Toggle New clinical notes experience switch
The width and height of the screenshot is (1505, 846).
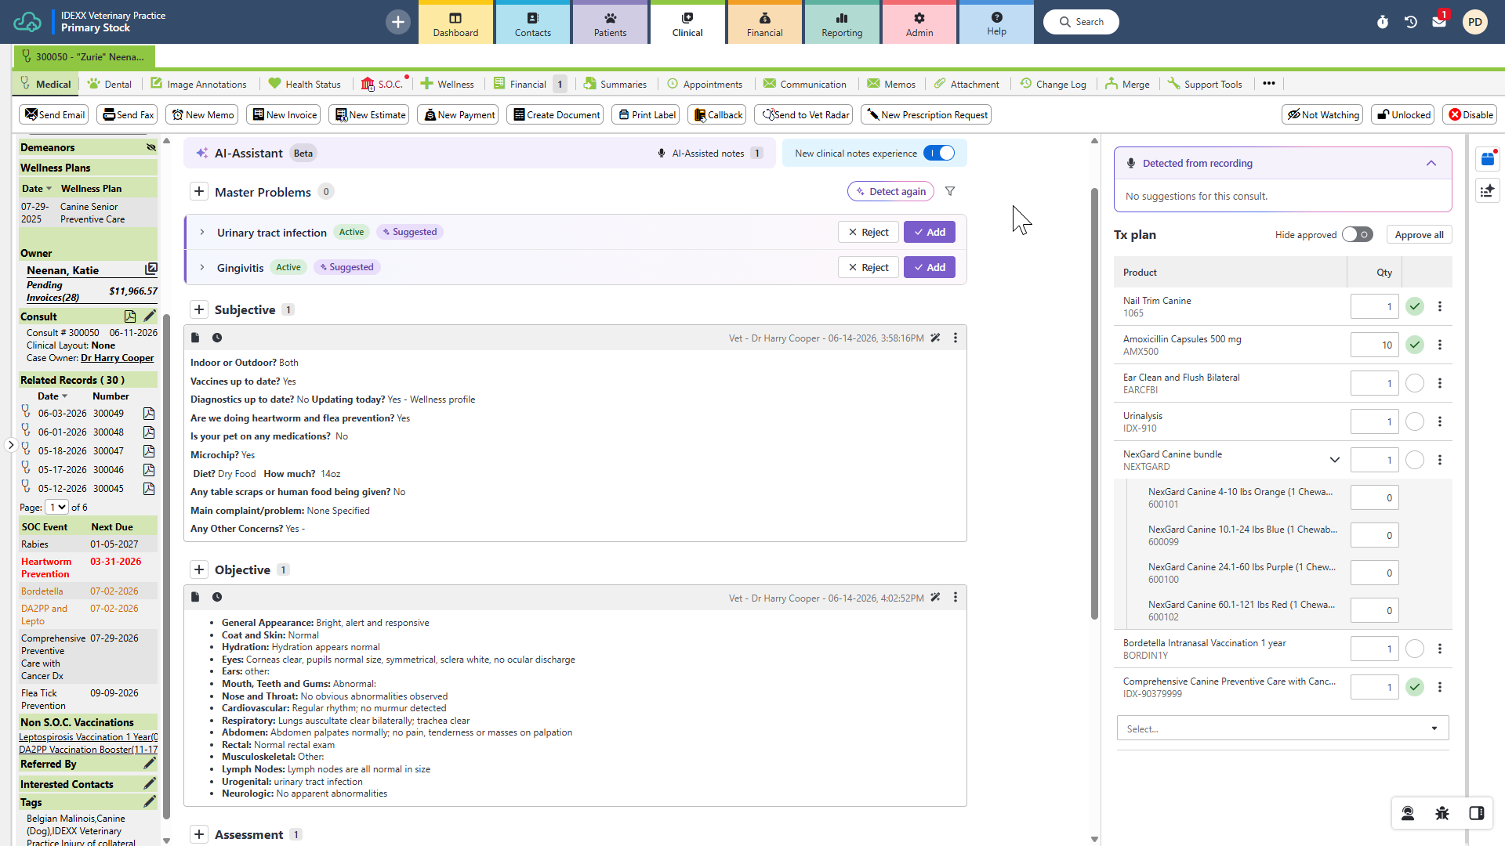click(x=939, y=154)
